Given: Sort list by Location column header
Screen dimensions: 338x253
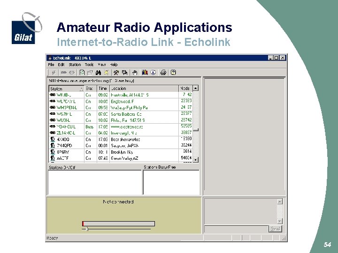Looking at the screenshot, I should (144, 89).
